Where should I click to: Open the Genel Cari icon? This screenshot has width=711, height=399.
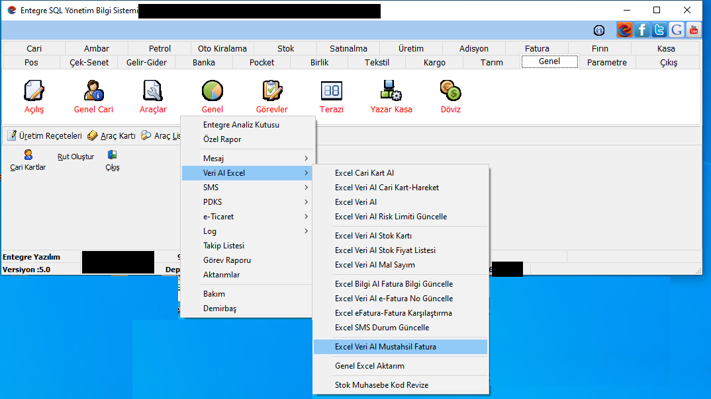pyautogui.click(x=93, y=91)
